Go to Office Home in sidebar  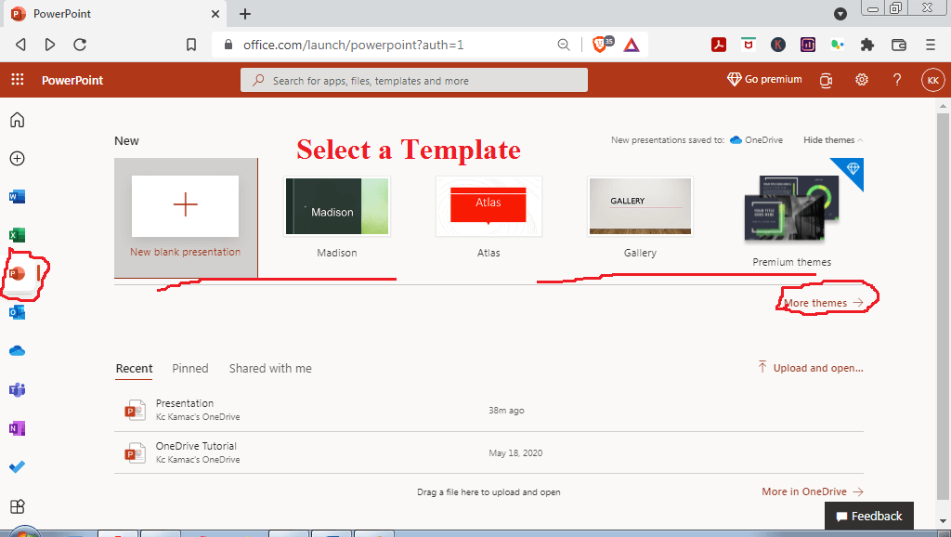click(17, 120)
